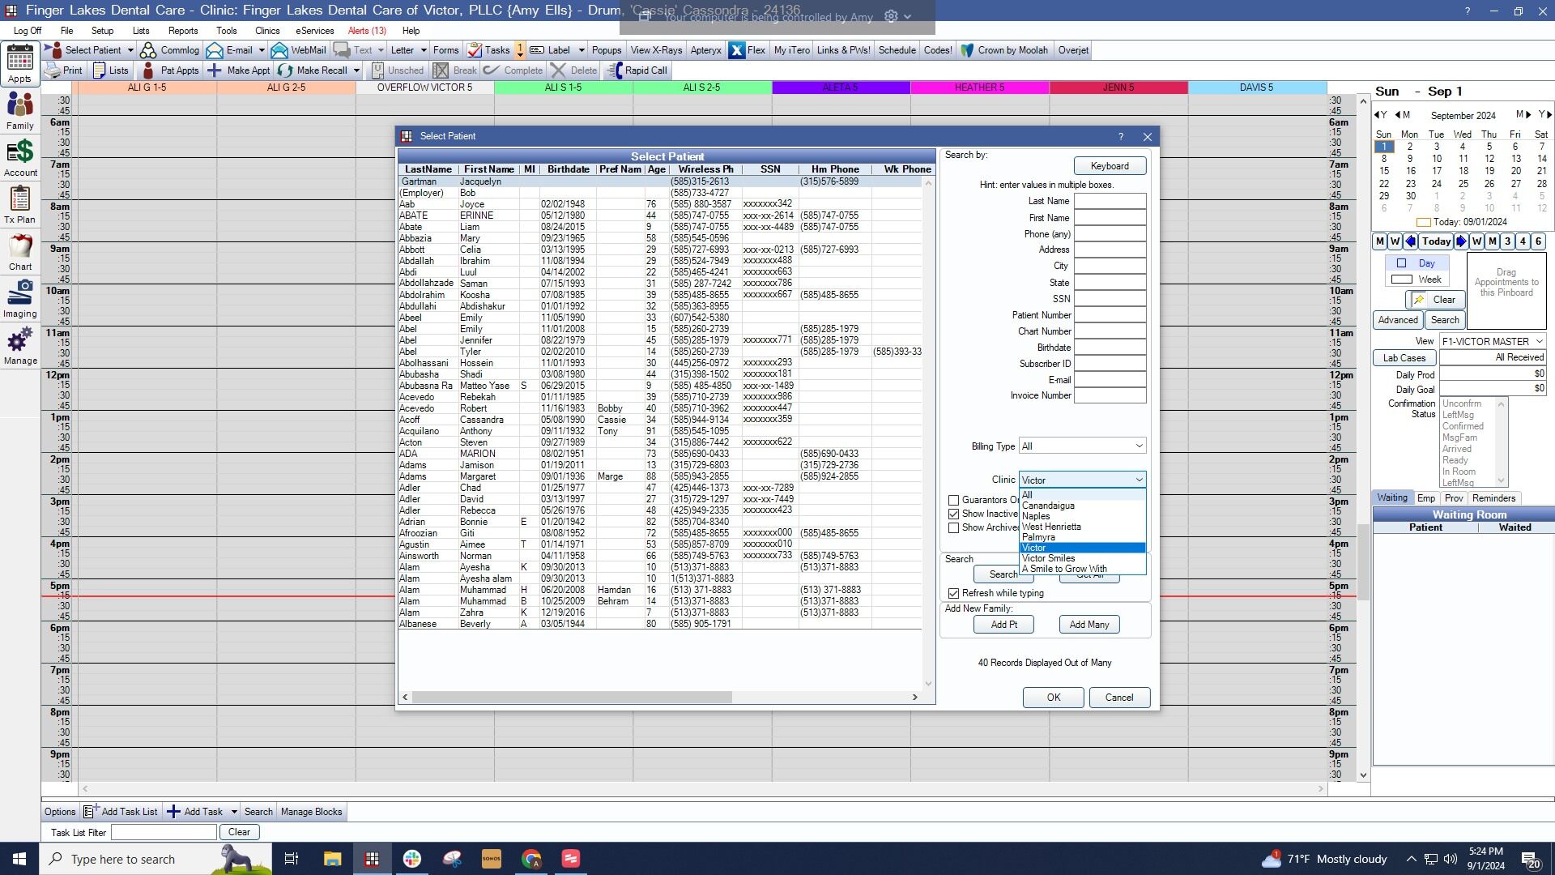Open the Reports menu
The height and width of the screenshot is (875, 1555).
(182, 31)
